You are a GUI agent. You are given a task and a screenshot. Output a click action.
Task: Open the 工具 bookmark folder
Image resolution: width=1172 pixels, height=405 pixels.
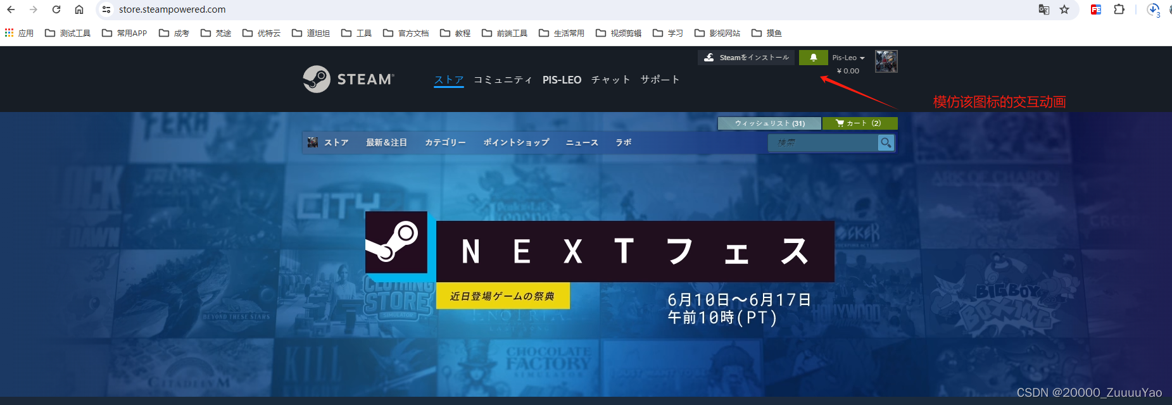pyautogui.click(x=356, y=33)
